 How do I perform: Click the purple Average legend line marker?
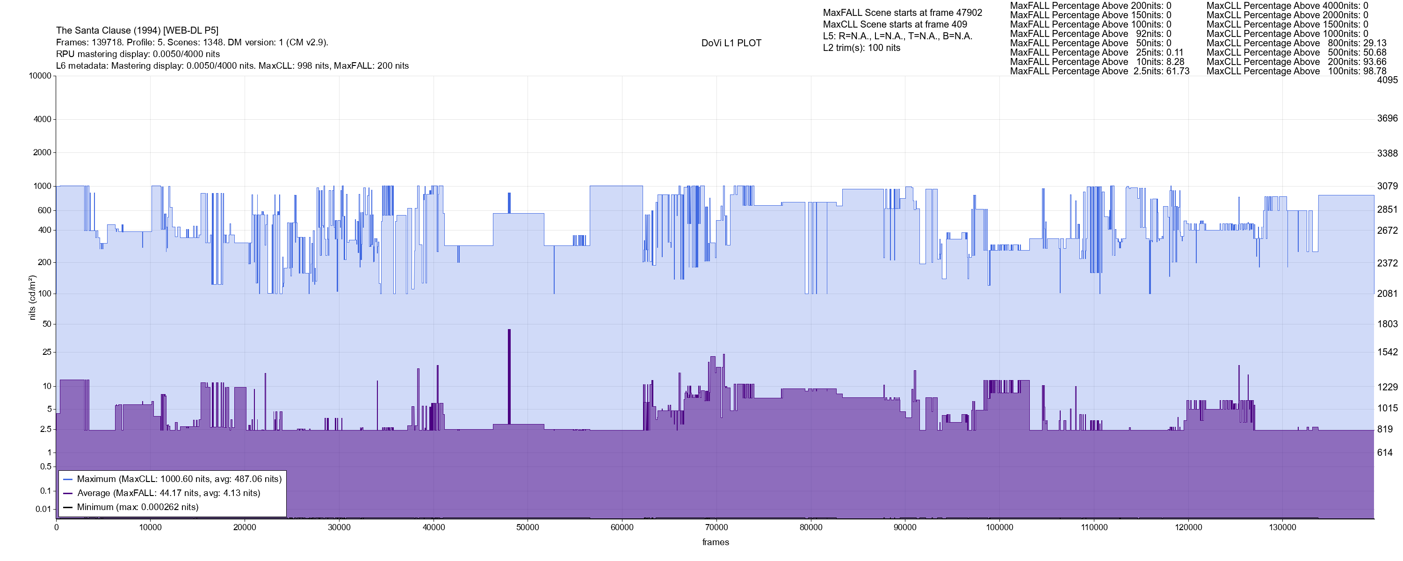(67, 494)
